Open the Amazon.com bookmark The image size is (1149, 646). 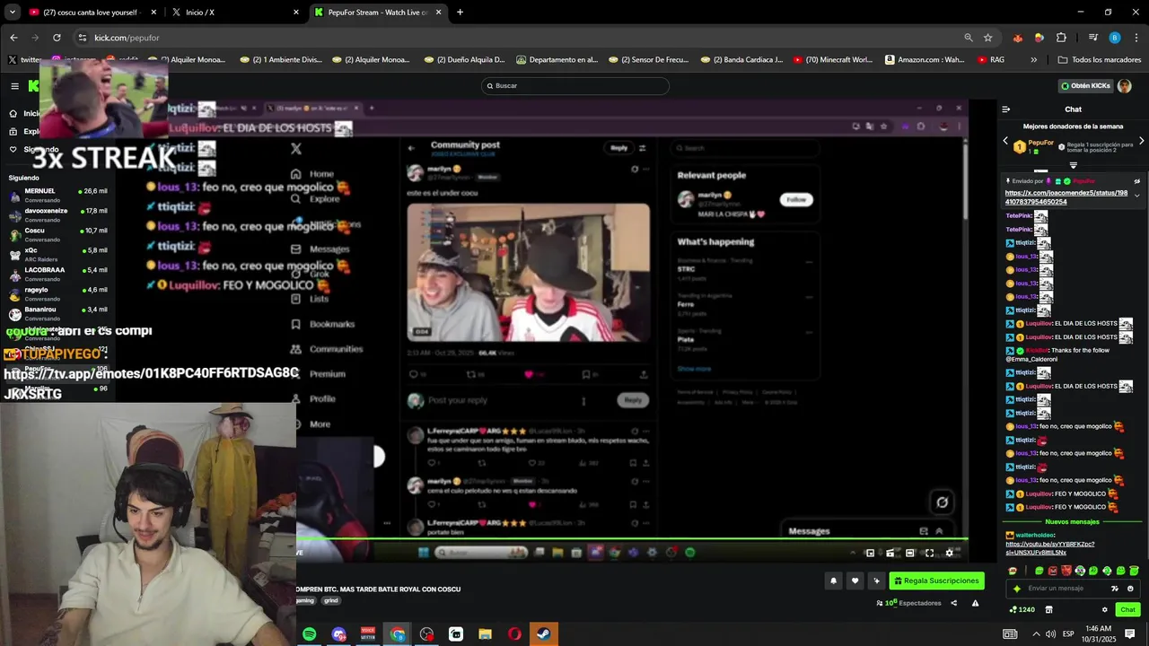point(925,60)
